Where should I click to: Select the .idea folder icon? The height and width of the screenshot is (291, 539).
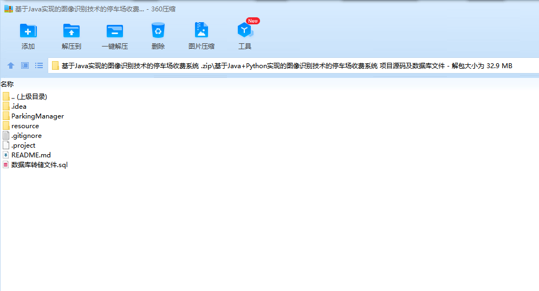coord(6,106)
